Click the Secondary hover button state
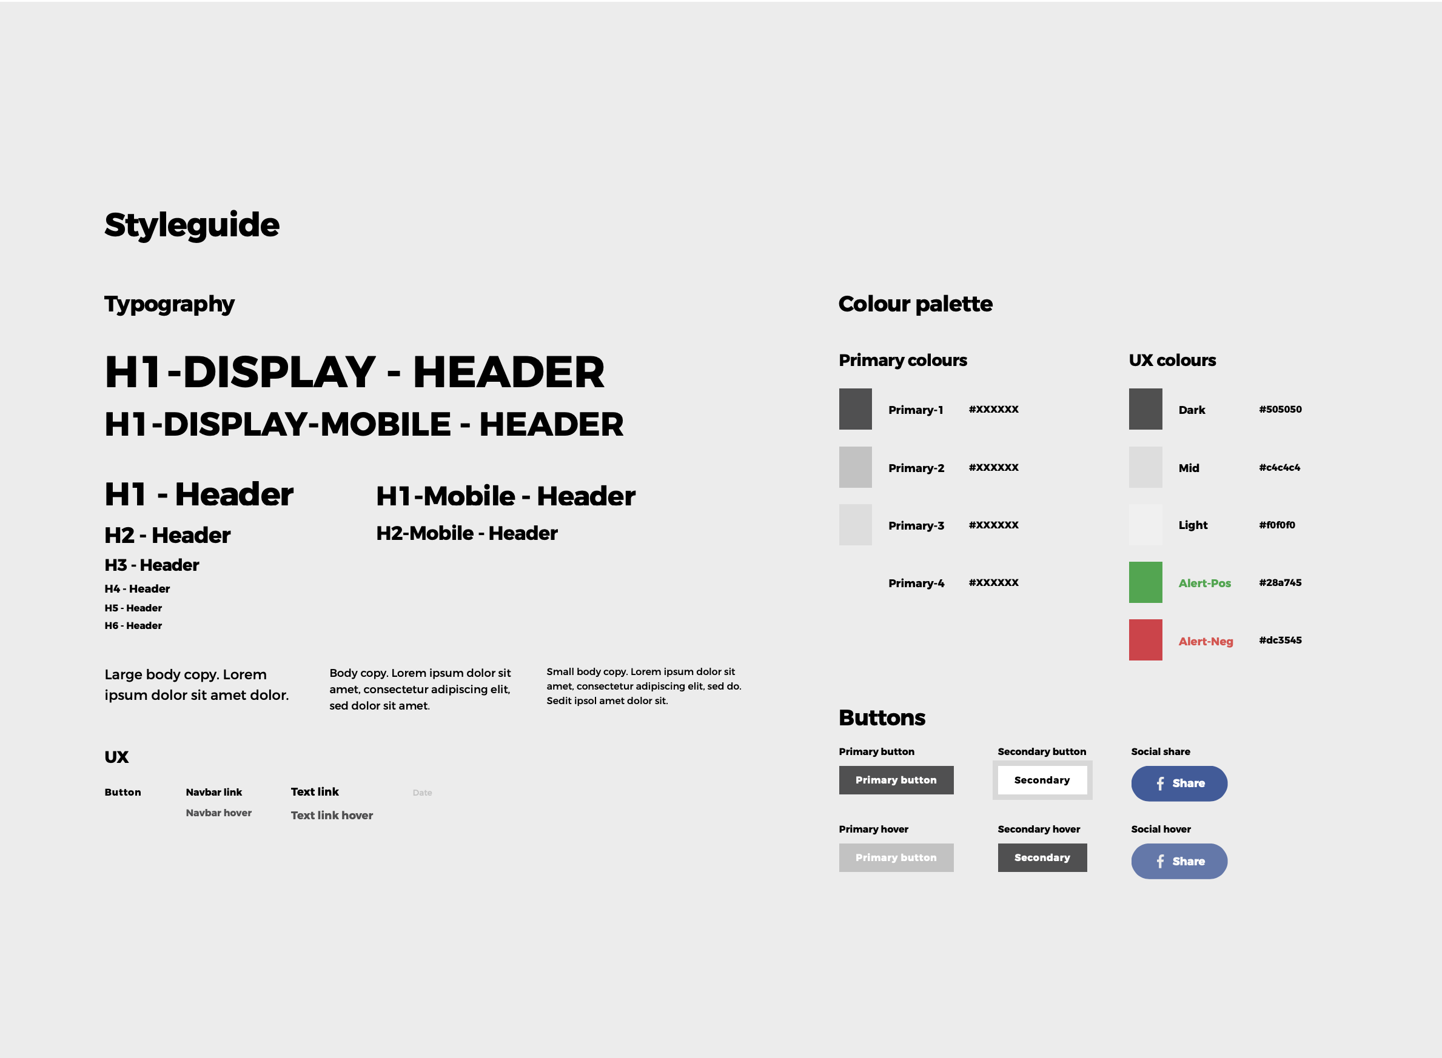This screenshot has width=1442, height=1058. (x=1042, y=858)
